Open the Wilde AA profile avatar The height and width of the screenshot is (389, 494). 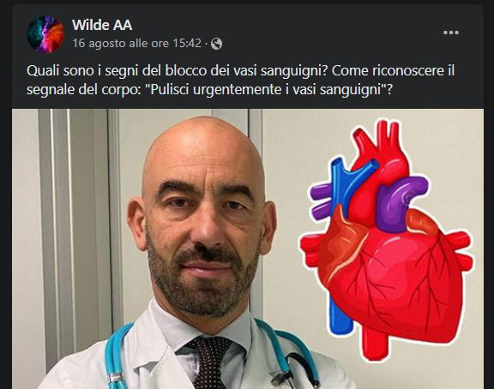pos(45,33)
